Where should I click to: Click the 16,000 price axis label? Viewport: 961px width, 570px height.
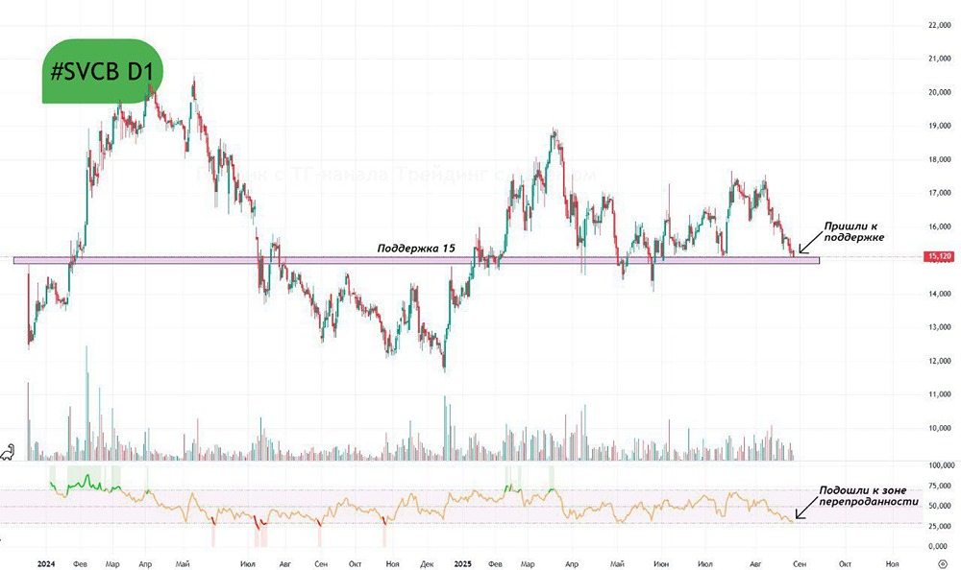(x=940, y=226)
